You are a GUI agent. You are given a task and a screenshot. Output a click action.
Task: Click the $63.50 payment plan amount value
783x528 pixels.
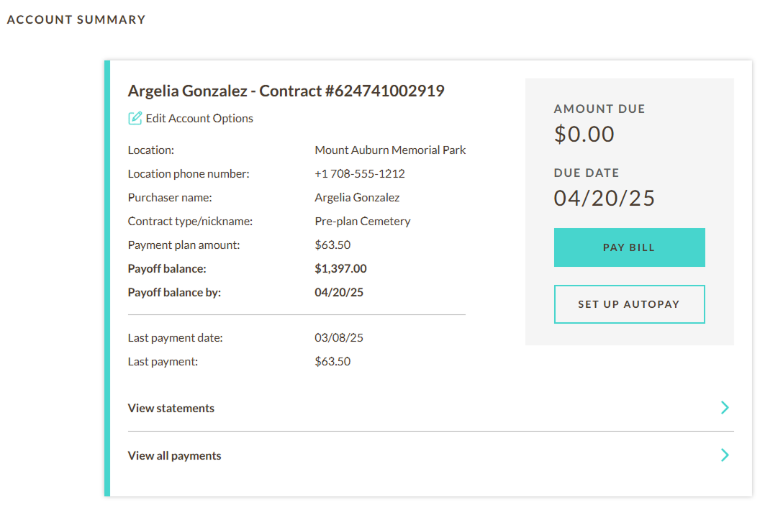click(x=332, y=245)
